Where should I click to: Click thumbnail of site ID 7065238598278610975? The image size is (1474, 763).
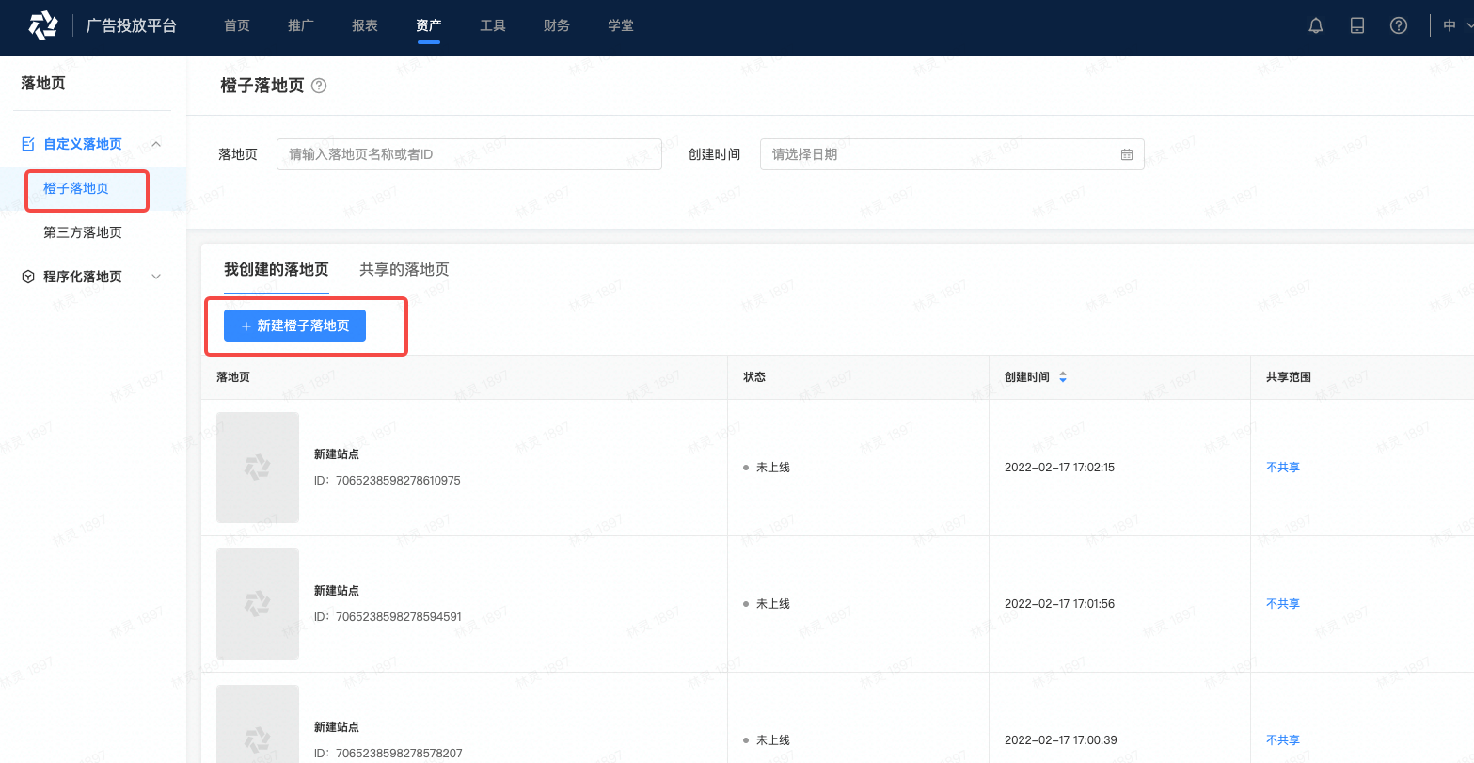click(258, 468)
